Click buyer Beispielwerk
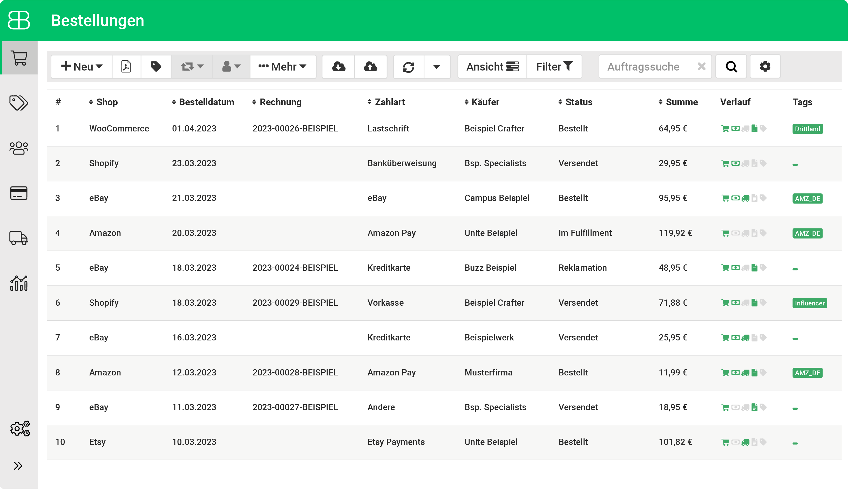This screenshot has height=489, width=848. [x=489, y=338]
